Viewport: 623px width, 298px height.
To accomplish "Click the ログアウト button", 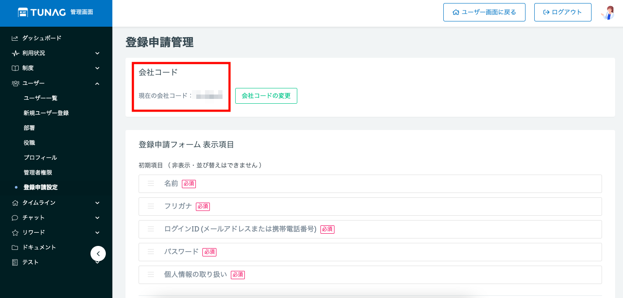I will (x=563, y=12).
